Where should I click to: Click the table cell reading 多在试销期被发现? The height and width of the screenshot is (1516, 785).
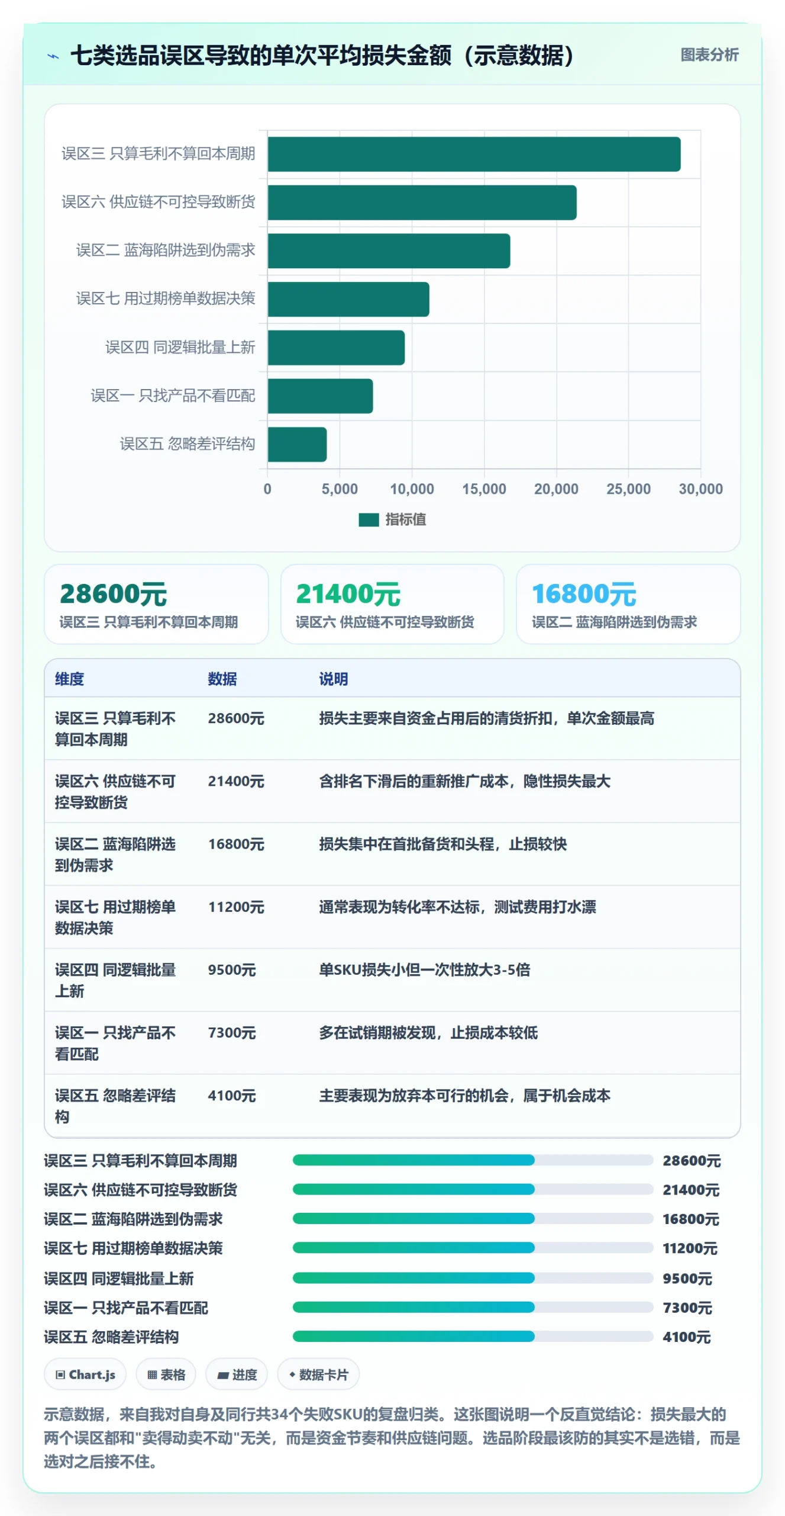coord(429,1033)
